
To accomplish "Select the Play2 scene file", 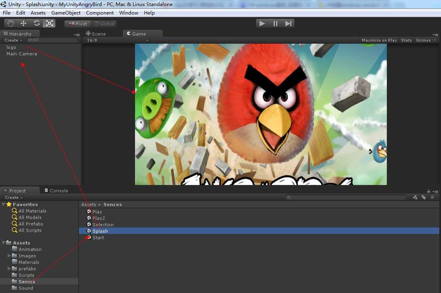I will 99,218.
